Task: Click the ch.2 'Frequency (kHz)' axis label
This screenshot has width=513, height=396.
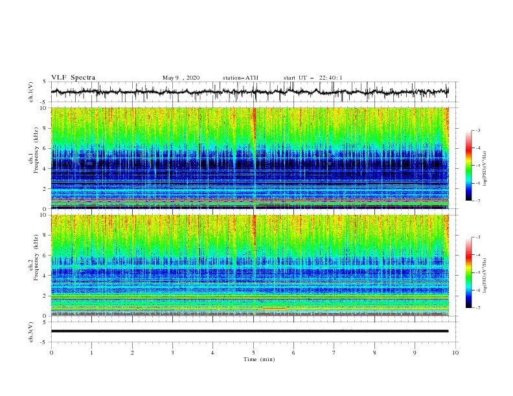Action: coord(36,258)
